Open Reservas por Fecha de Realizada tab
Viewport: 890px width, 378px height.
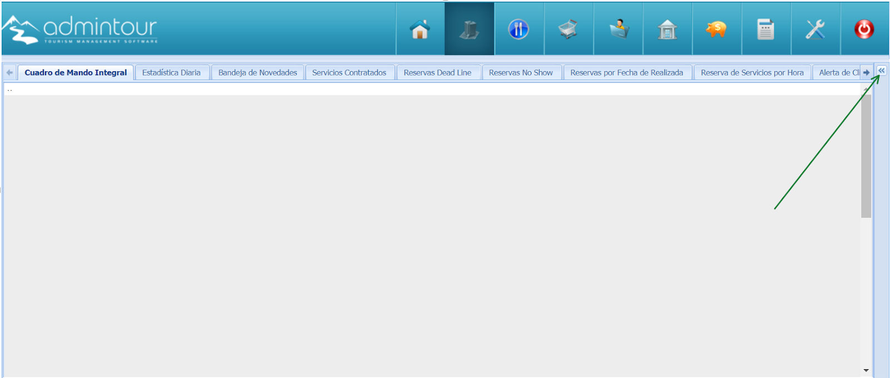[x=627, y=73]
